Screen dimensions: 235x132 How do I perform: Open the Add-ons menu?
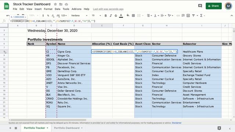76,9
